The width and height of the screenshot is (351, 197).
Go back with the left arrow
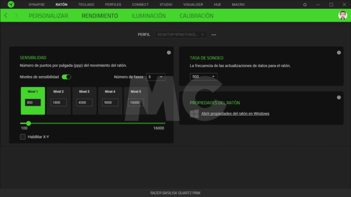[6, 15]
